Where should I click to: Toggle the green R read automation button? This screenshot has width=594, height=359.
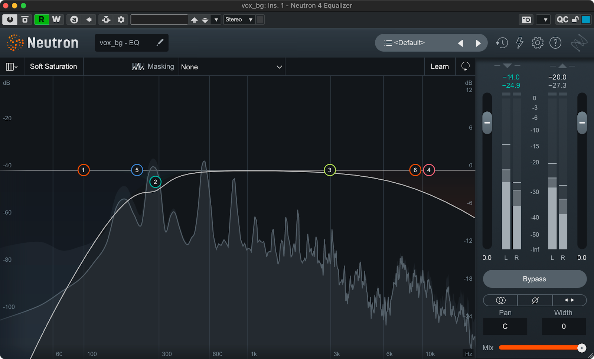point(41,20)
